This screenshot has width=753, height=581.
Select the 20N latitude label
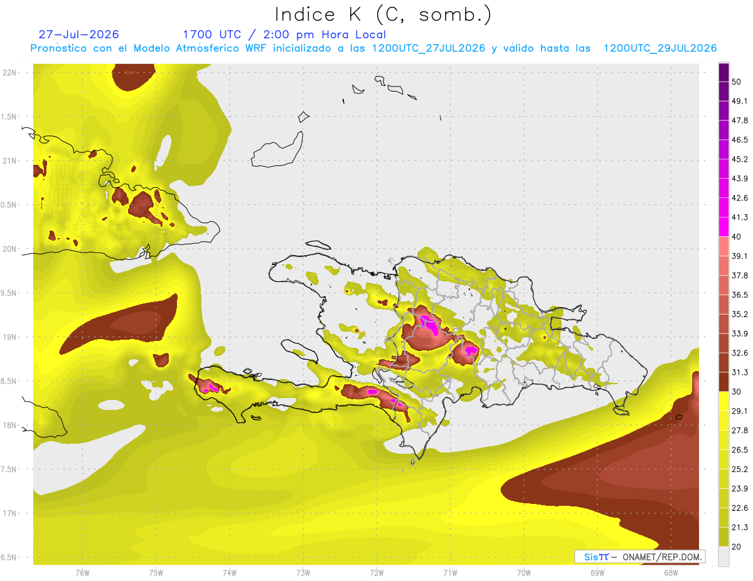tap(11, 249)
